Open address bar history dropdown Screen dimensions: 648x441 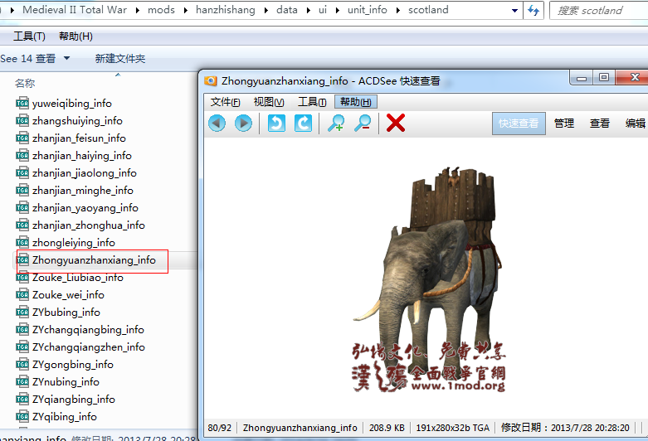tap(514, 11)
